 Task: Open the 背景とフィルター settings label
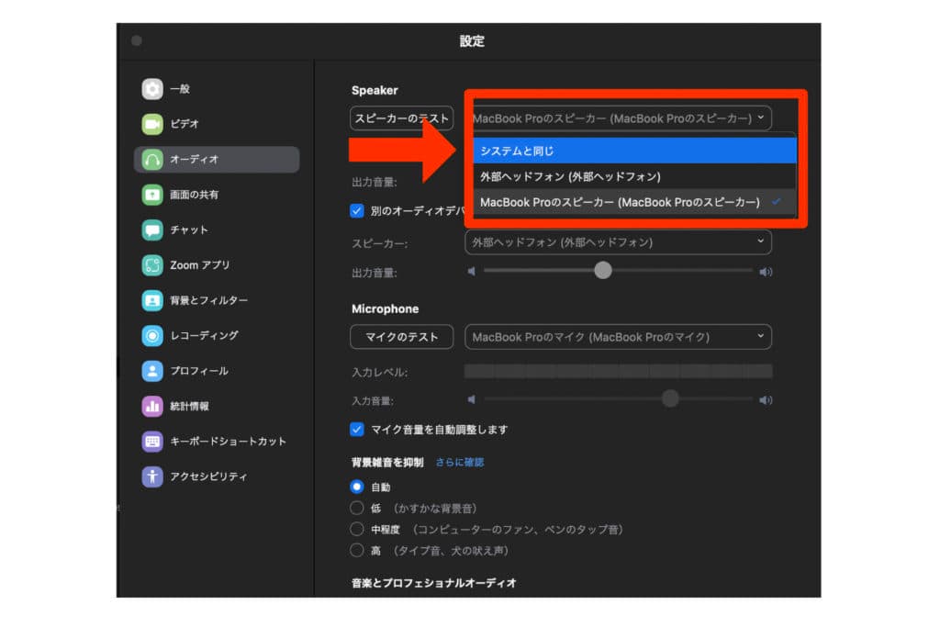208,300
